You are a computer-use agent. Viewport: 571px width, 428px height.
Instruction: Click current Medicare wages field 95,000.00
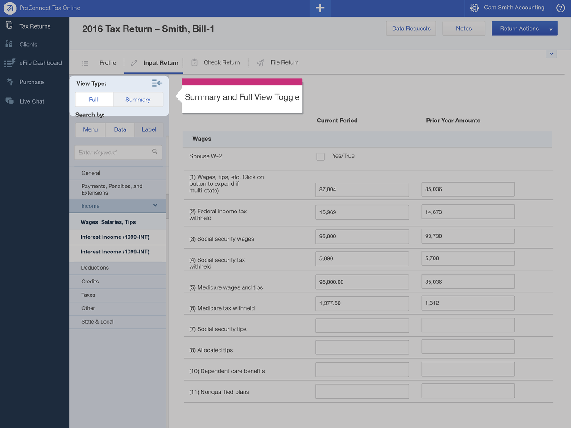[x=362, y=282]
